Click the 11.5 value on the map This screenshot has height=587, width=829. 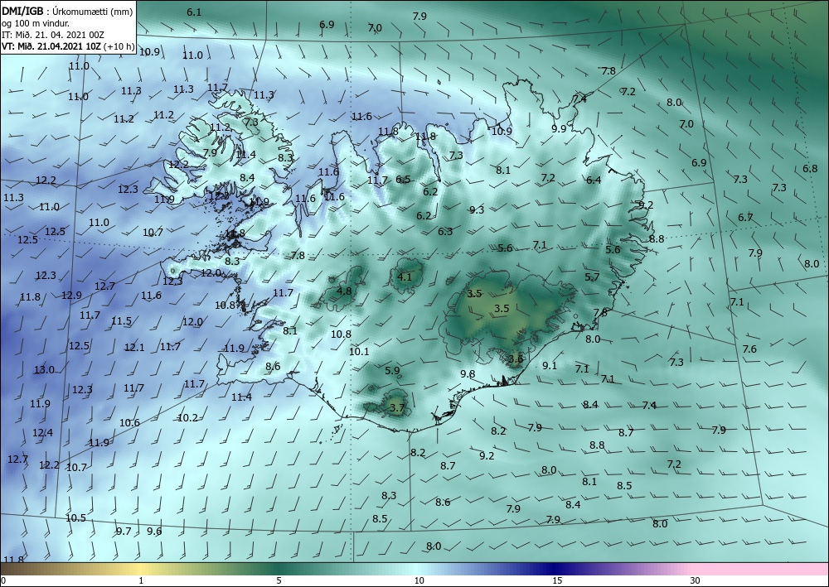click(x=122, y=321)
